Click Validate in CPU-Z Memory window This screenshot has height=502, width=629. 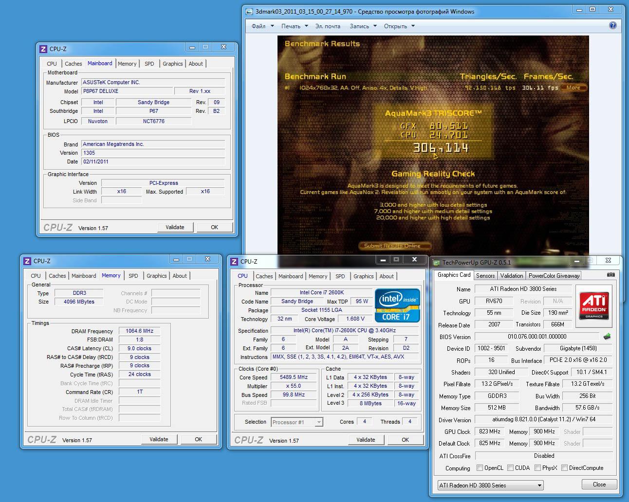pos(159,439)
